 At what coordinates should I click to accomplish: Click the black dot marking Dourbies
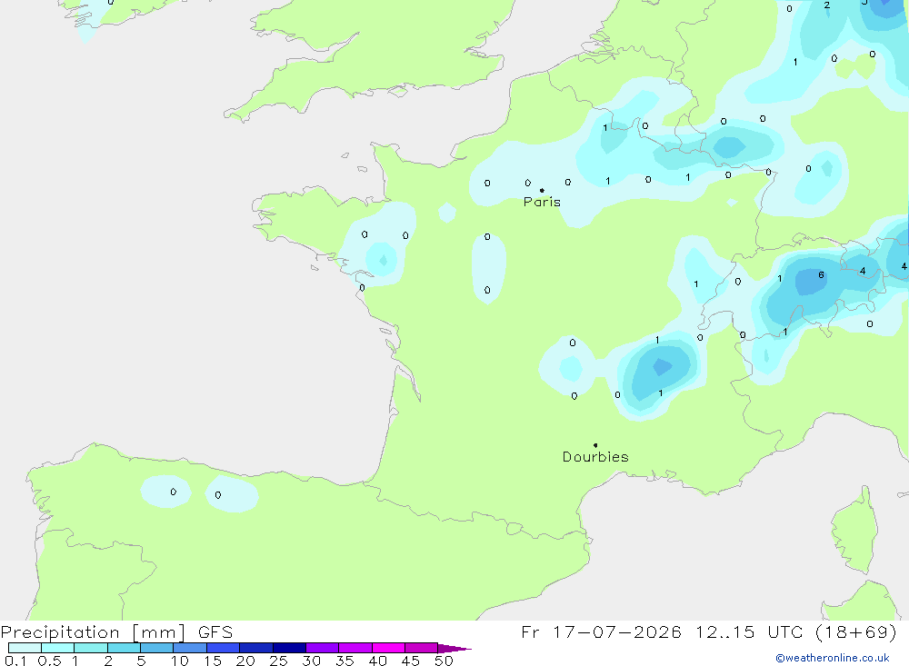pyautogui.click(x=595, y=445)
